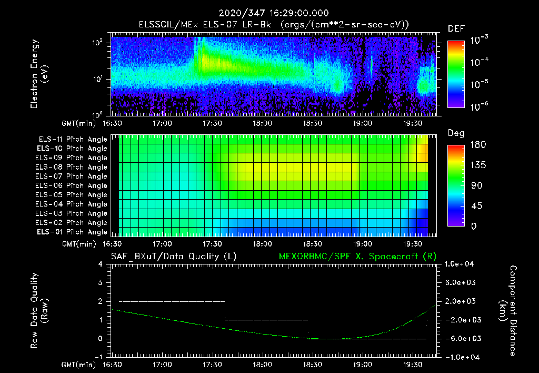Click the 19:00 label beneath the data quality panel
Screen dimensions: 539x373
pos(362,365)
